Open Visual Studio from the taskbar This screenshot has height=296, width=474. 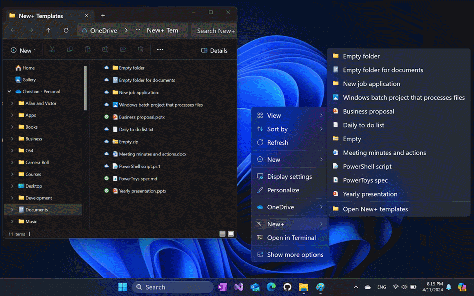239,287
